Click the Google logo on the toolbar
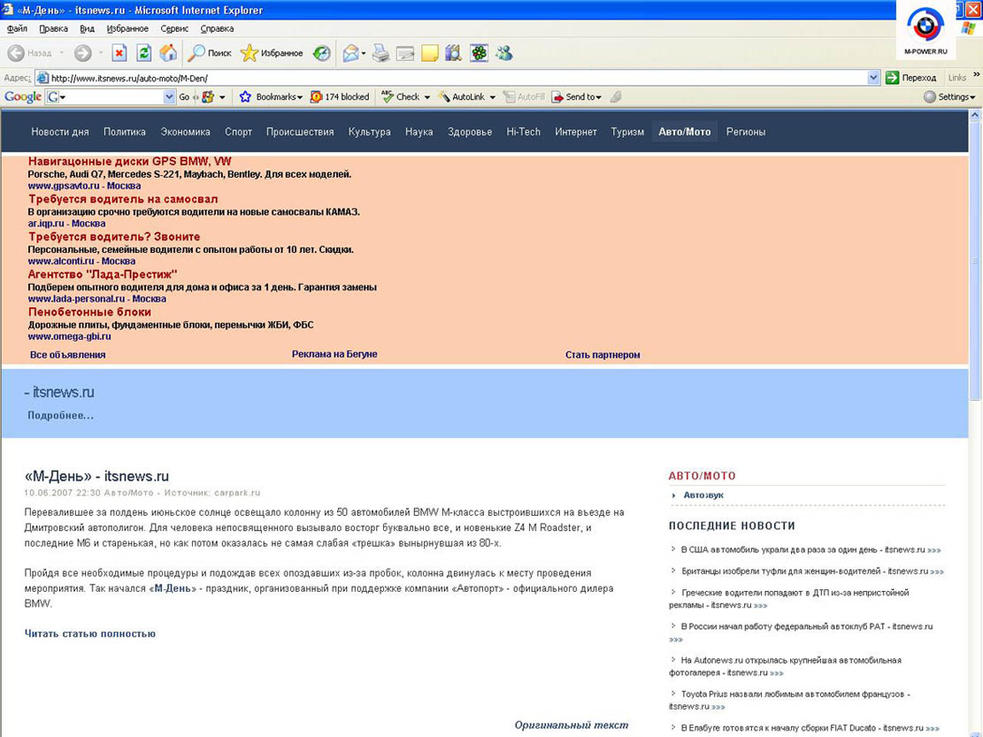Screen dimensions: 983x737 (23, 96)
